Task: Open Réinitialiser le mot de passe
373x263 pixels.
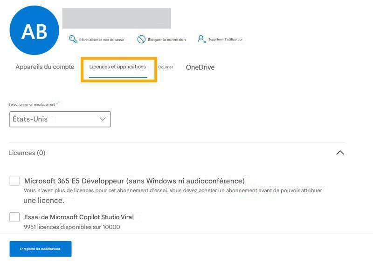Action: [102, 40]
